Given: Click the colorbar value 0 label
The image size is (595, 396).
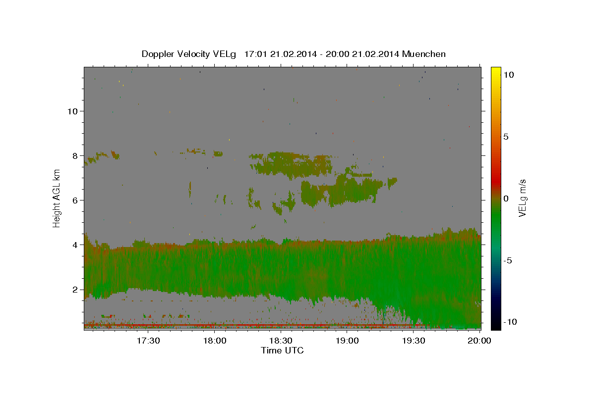Looking at the screenshot, I should pyautogui.click(x=506, y=198).
